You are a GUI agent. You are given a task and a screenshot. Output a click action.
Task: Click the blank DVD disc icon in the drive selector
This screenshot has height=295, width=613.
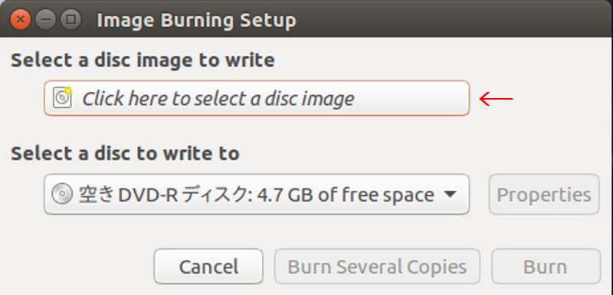coord(62,195)
